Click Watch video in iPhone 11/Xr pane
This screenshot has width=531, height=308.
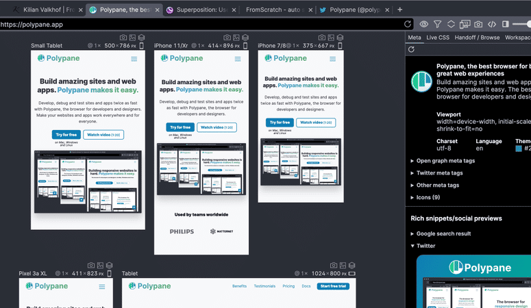[x=217, y=127]
